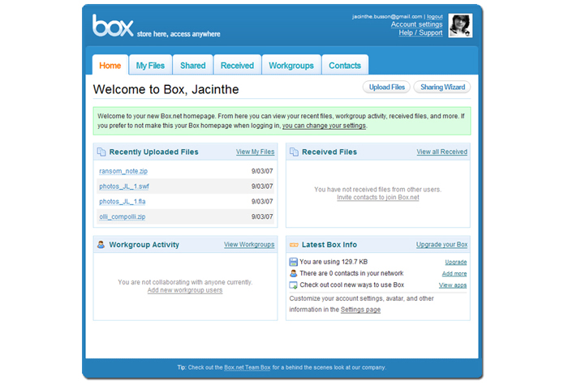Open photos_JL_1.swf file
Image resolution: width=564 pixels, height=385 pixels.
point(124,186)
